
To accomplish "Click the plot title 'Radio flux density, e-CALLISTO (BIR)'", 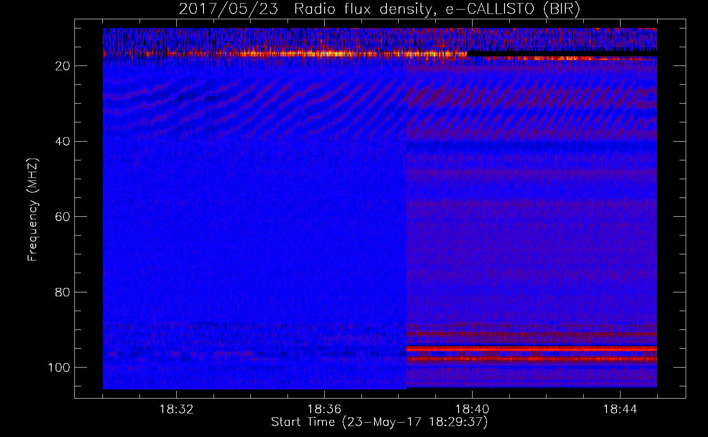I will pyautogui.click(x=437, y=9).
